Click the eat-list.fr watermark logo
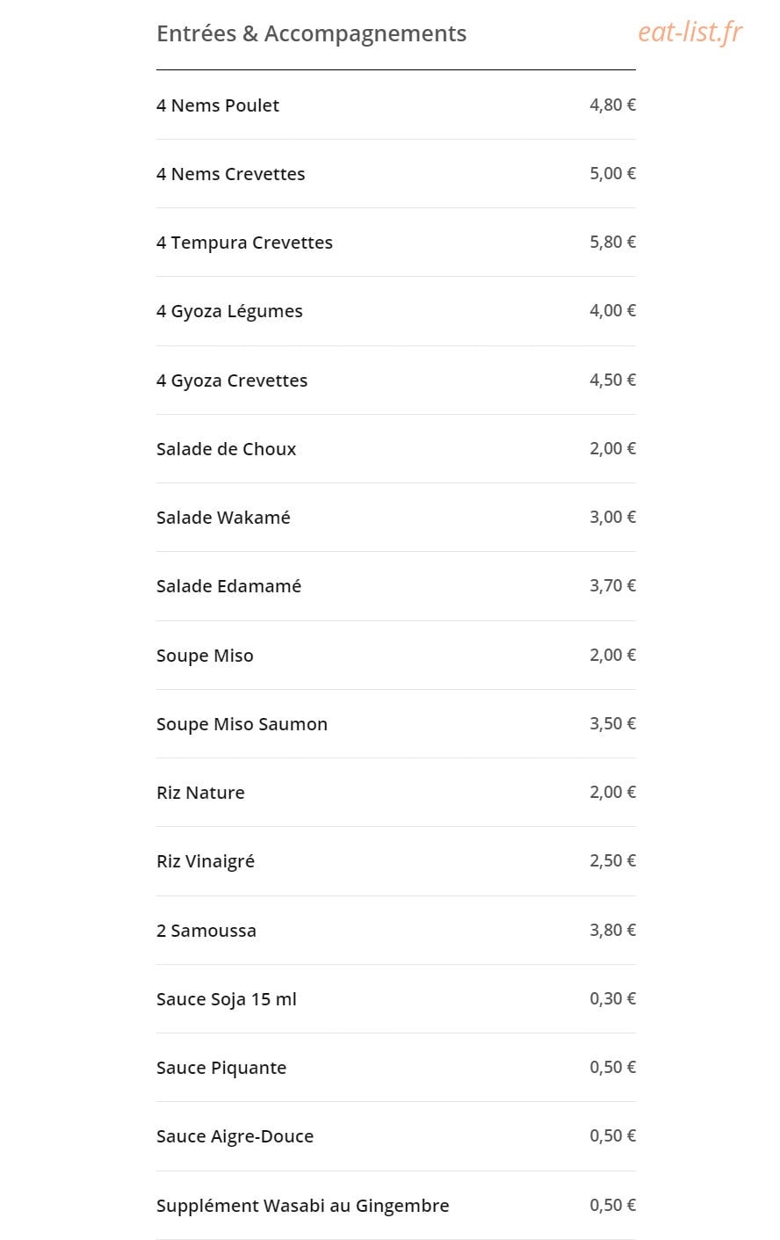 (x=690, y=33)
